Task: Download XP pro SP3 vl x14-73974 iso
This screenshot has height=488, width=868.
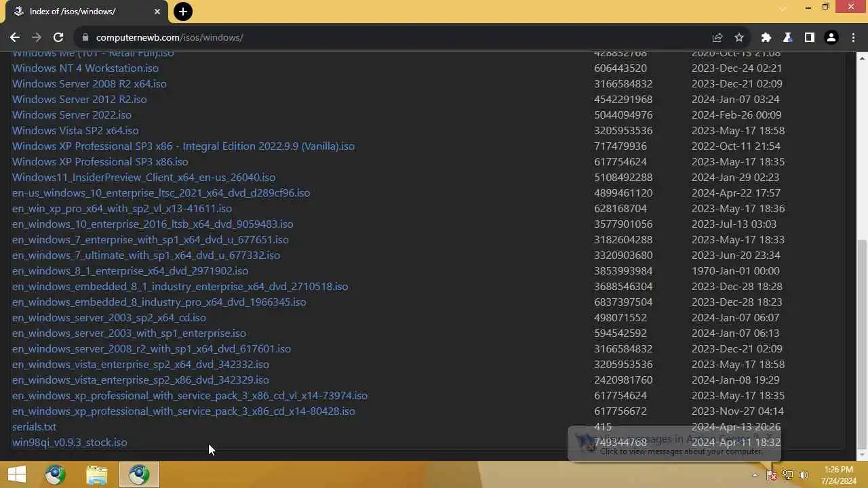Action: point(190,395)
